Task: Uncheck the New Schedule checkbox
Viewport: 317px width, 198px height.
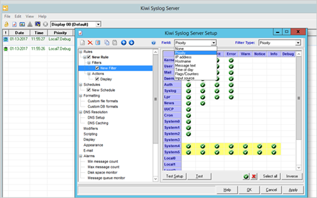Action: tap(89, 90)
